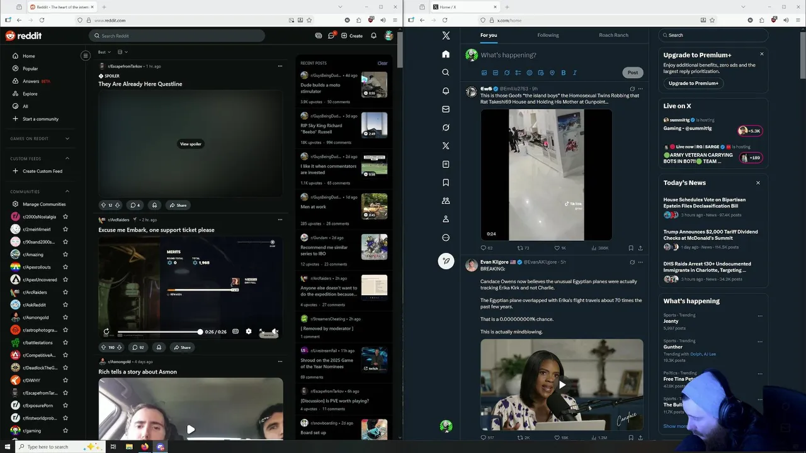Open RIP Sky King Richard Russell post
Screen dimensions: 806x453
click(321, 128)
